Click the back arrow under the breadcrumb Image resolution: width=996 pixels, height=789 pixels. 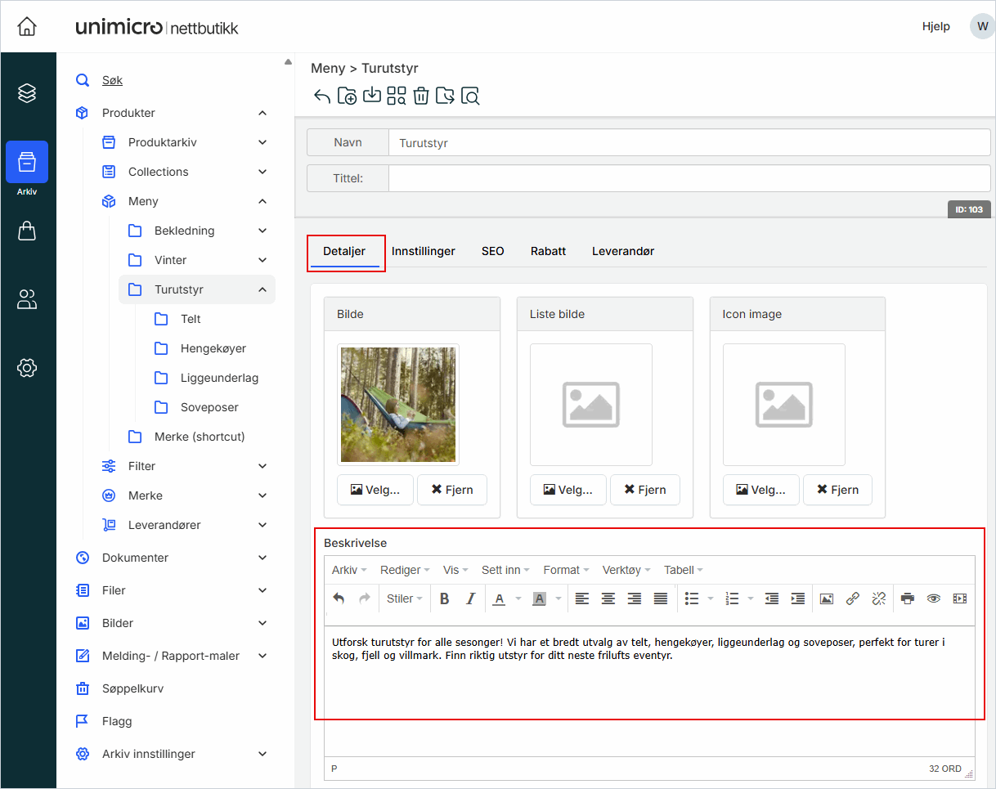coord(322,96)
